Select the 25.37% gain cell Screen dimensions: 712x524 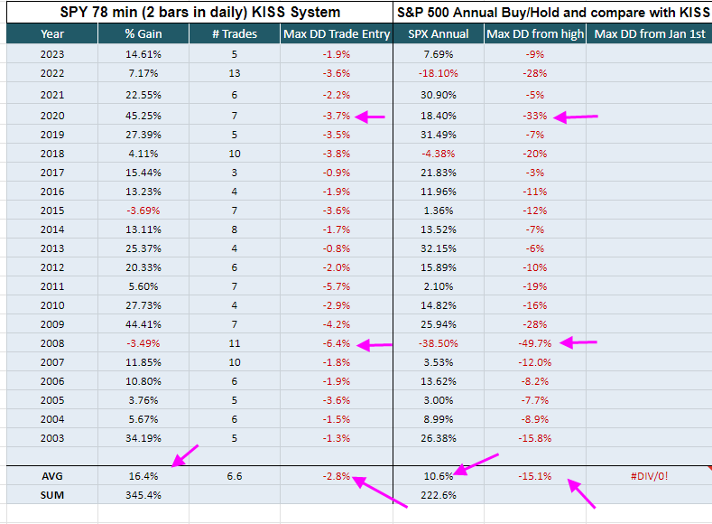[143, 248]
